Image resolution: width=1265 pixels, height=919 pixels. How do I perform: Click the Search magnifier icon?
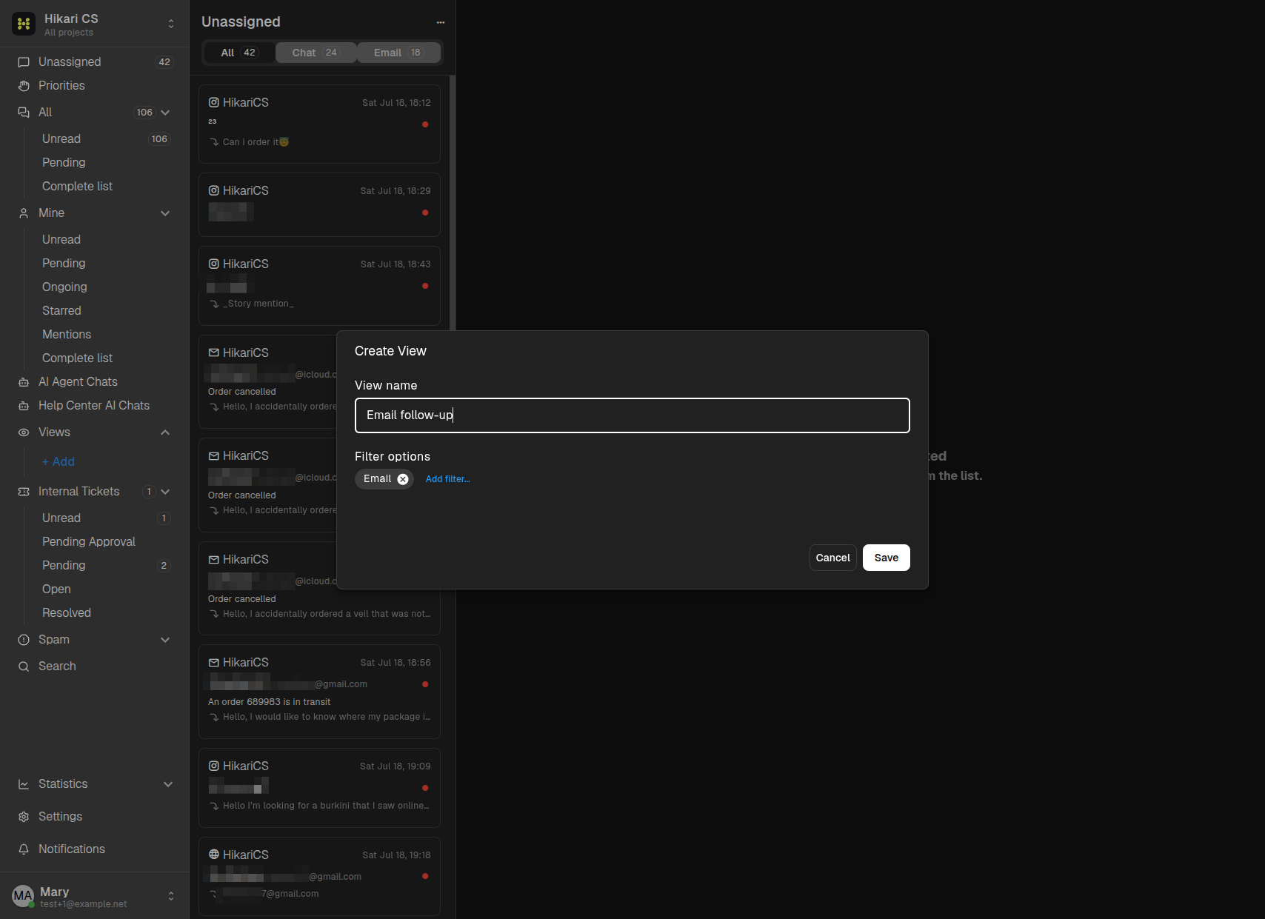click(24, 666)
